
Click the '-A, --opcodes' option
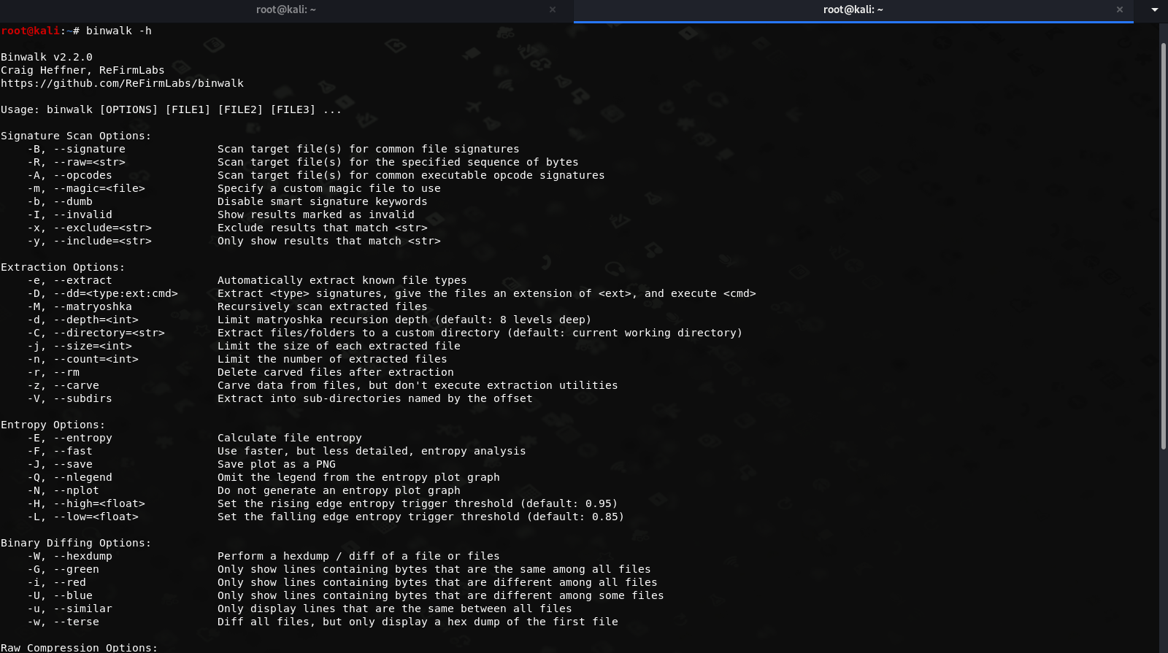tap(70, 175)
